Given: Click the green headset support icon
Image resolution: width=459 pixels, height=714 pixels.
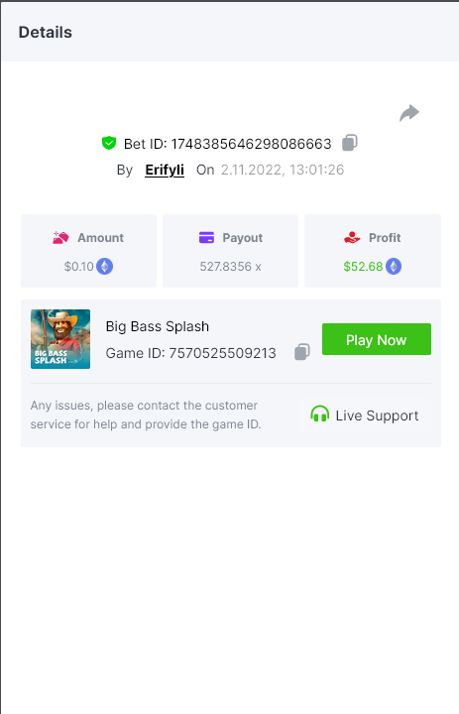Looking at the screenshot, I should 319,415.
